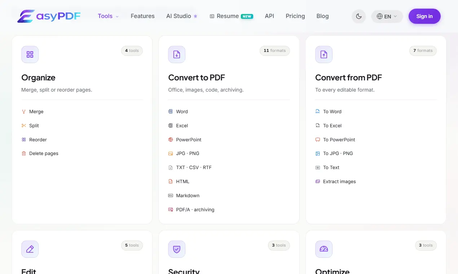458x274 pixels.
Task: Click the Security category shield icon
Action: (177, 249)
